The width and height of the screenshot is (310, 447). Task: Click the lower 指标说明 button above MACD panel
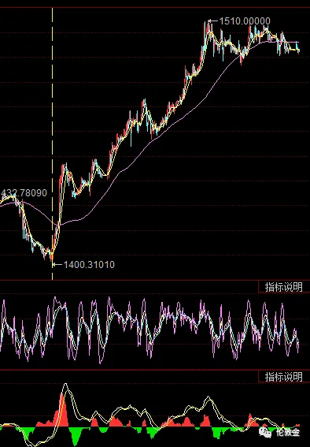[284, 377]
